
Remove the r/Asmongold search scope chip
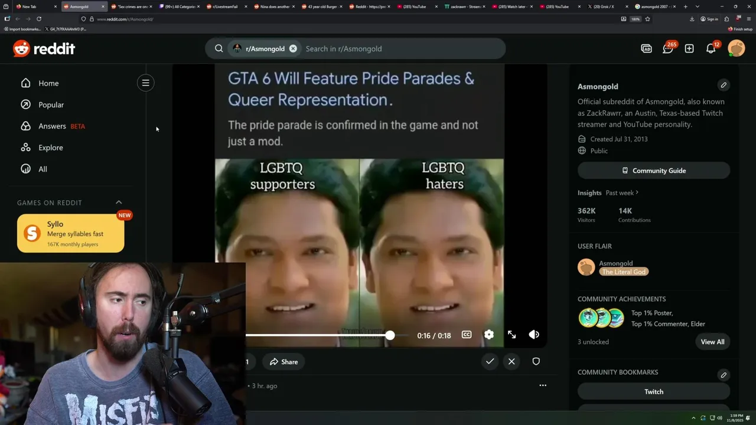[x=293, y=48]
